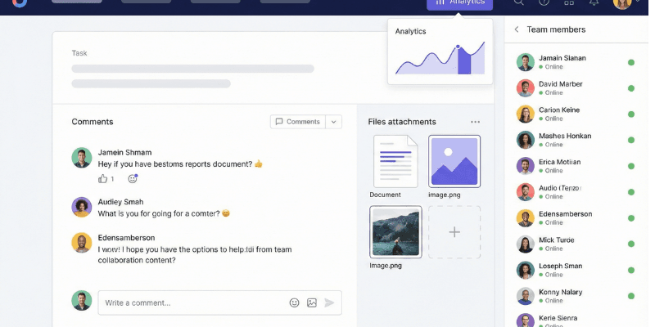Click Analytics title in popup card

pos(411,31)
